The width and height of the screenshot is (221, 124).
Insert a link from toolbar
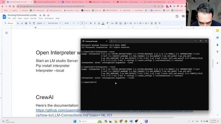[112, 23]
